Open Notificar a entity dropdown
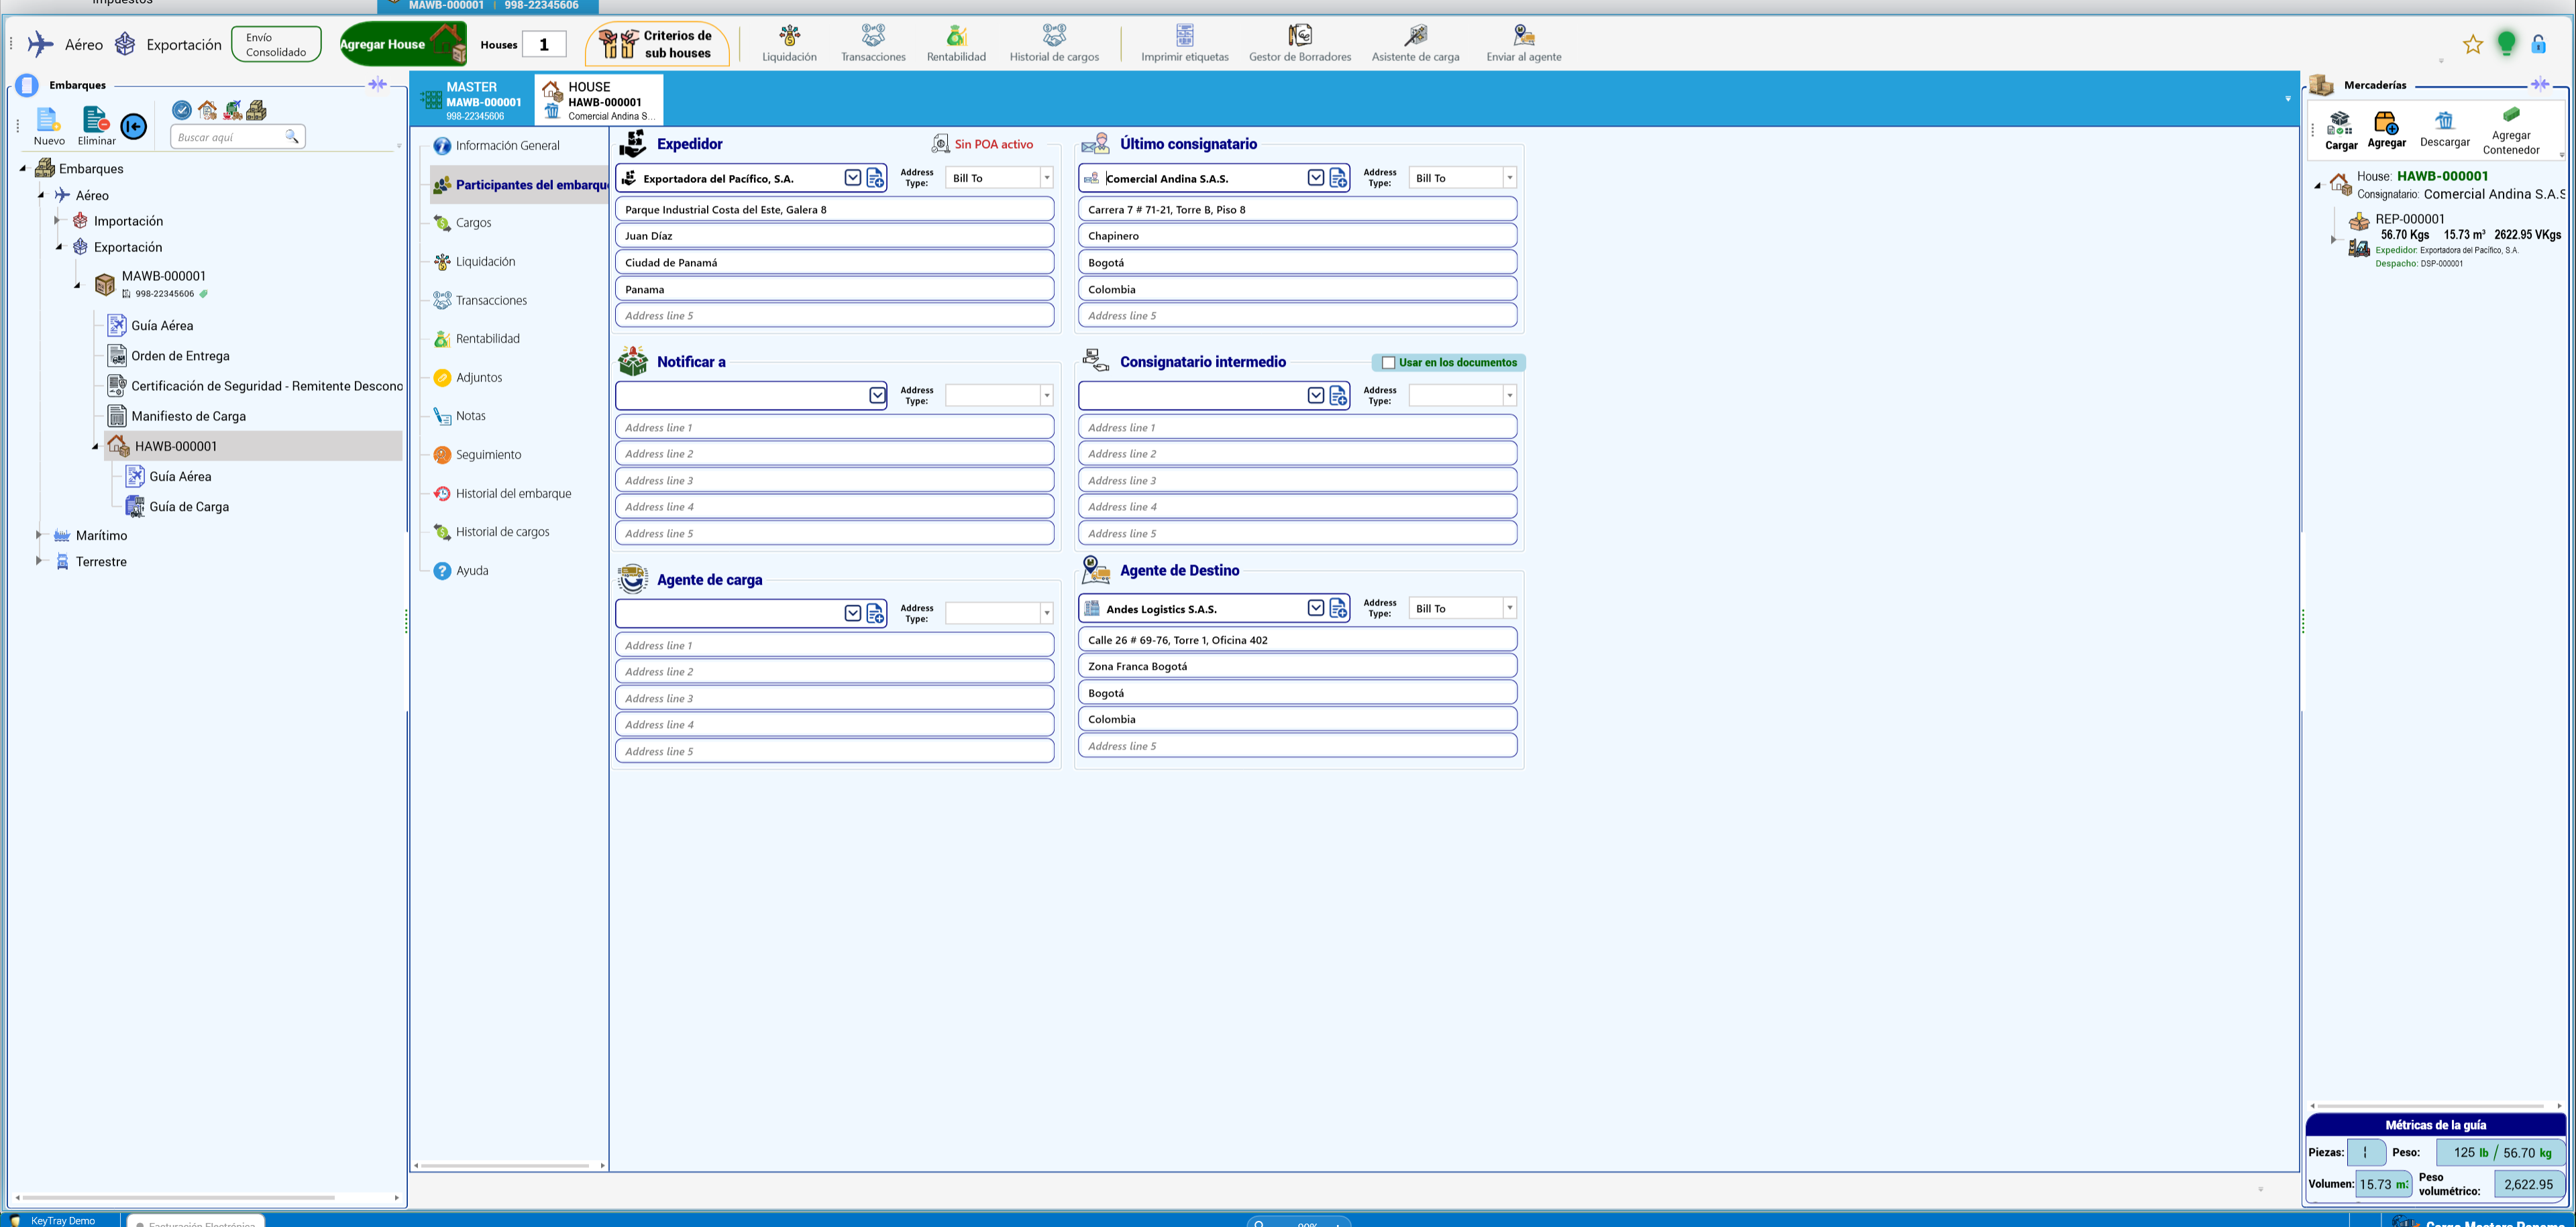2576x1227 pixels. point(877,396)
